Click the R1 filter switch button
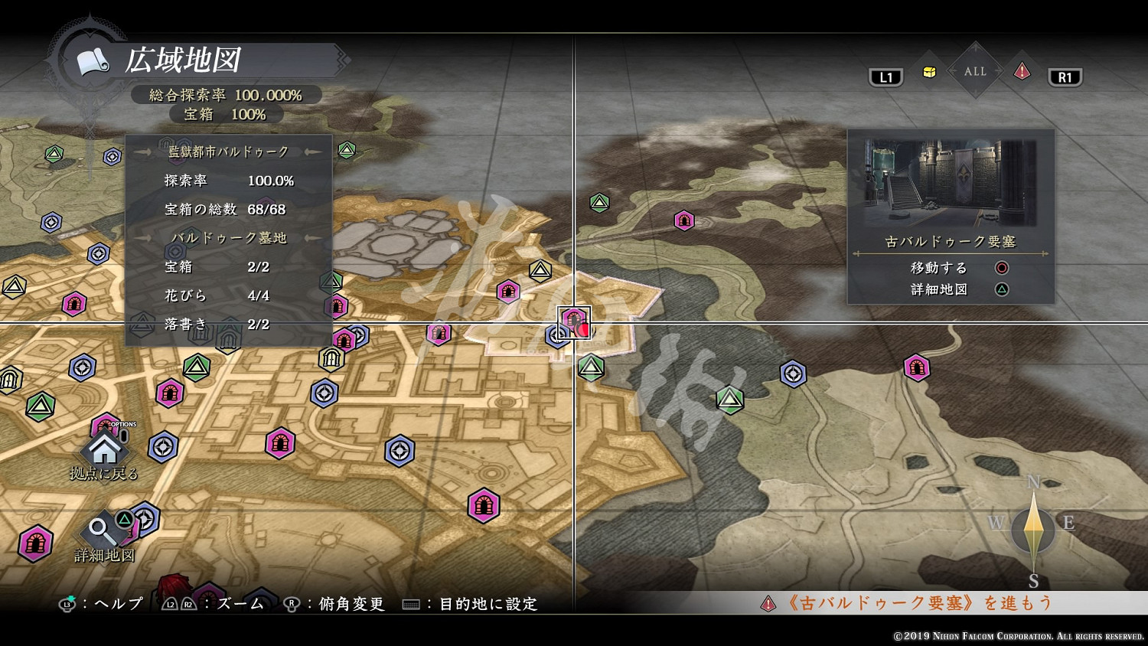This screenshot has height=646, width=1148. (1065, 77)
